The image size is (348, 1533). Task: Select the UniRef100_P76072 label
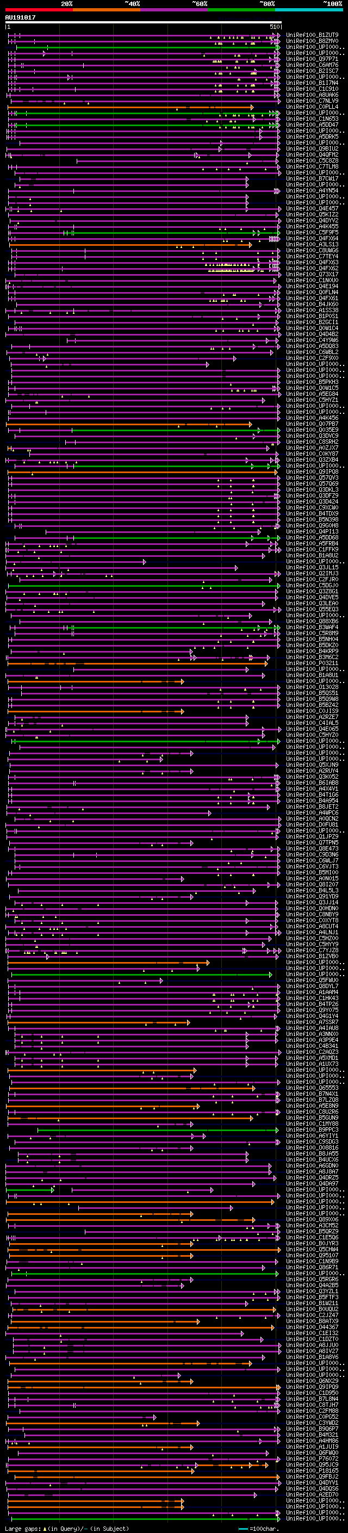(312, 1458)
